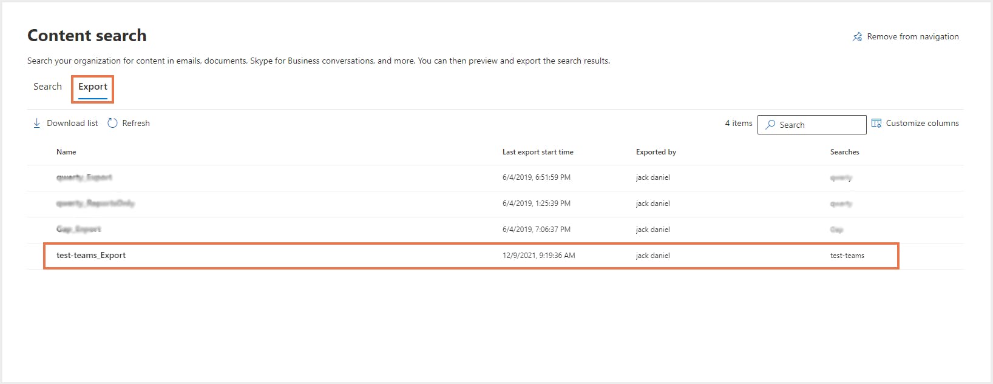Click the magnifier icon in search box
Viewport: 993px width, 384px height.
(x=770, y=125)
